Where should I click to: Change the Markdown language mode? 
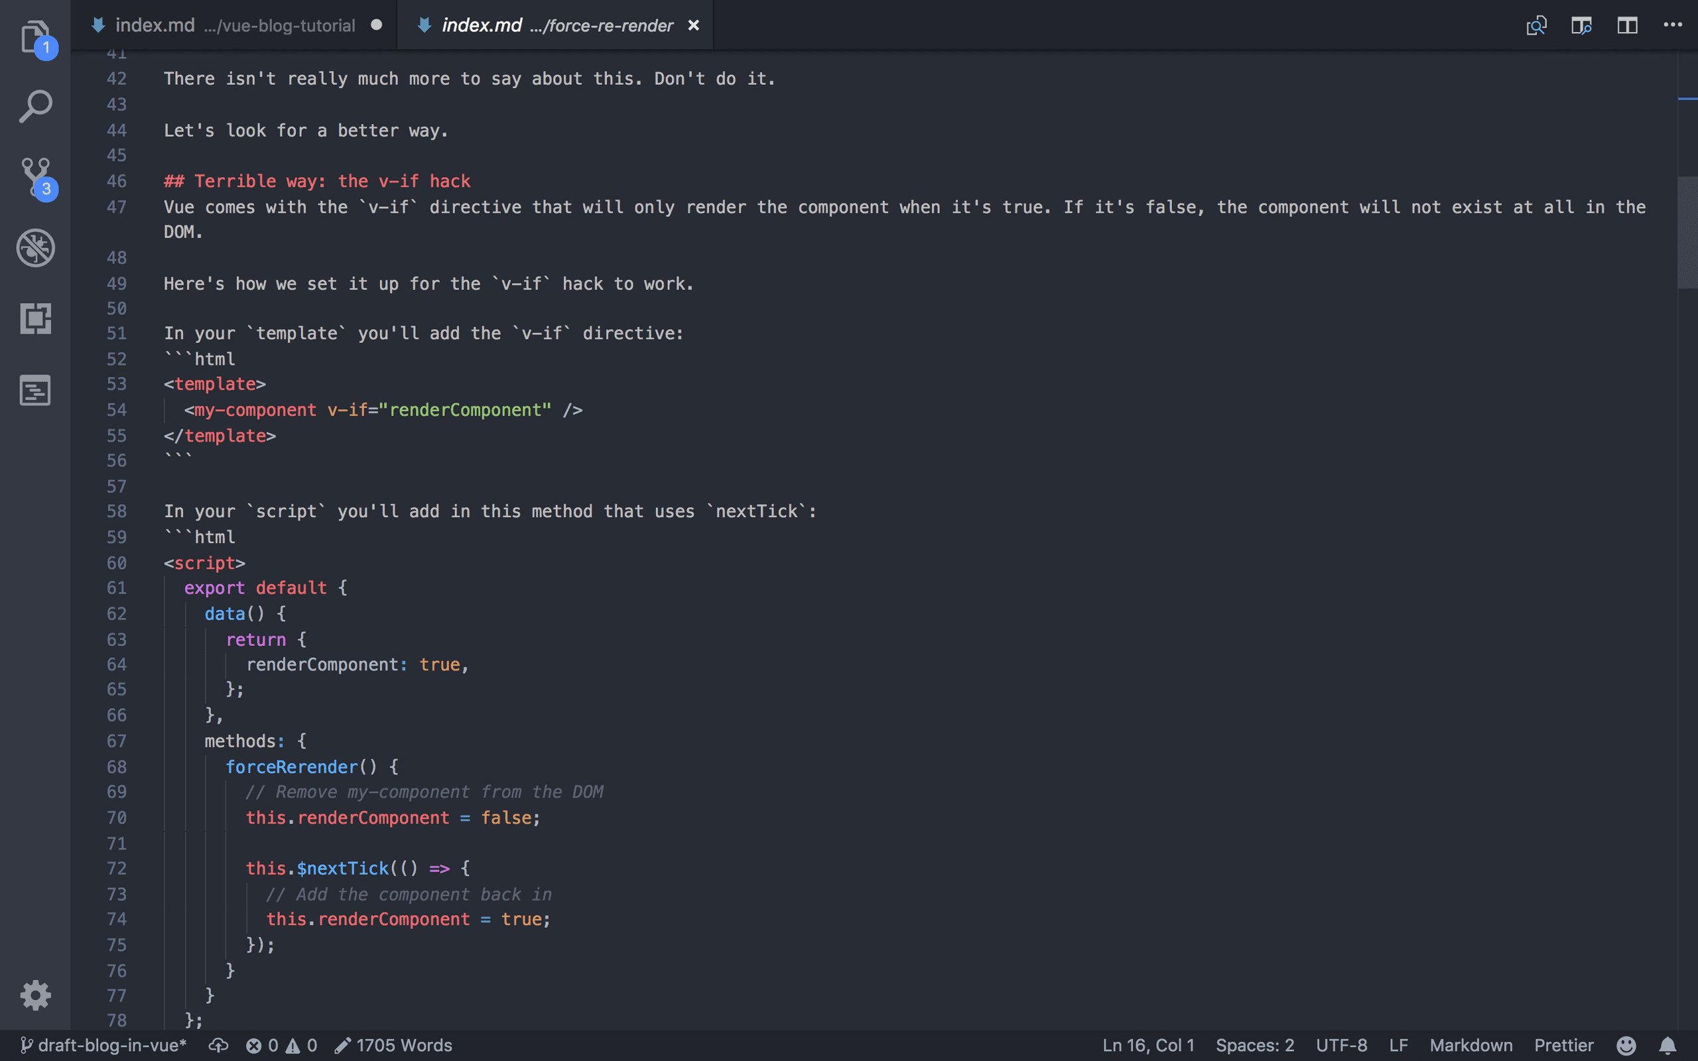point(1470,1046)
